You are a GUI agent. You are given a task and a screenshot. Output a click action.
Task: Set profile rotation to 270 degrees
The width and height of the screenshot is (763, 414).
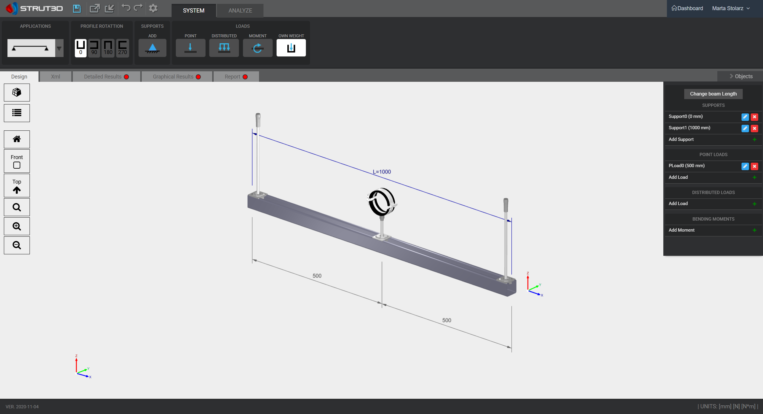pyautogui.click(x=122, y=48)
